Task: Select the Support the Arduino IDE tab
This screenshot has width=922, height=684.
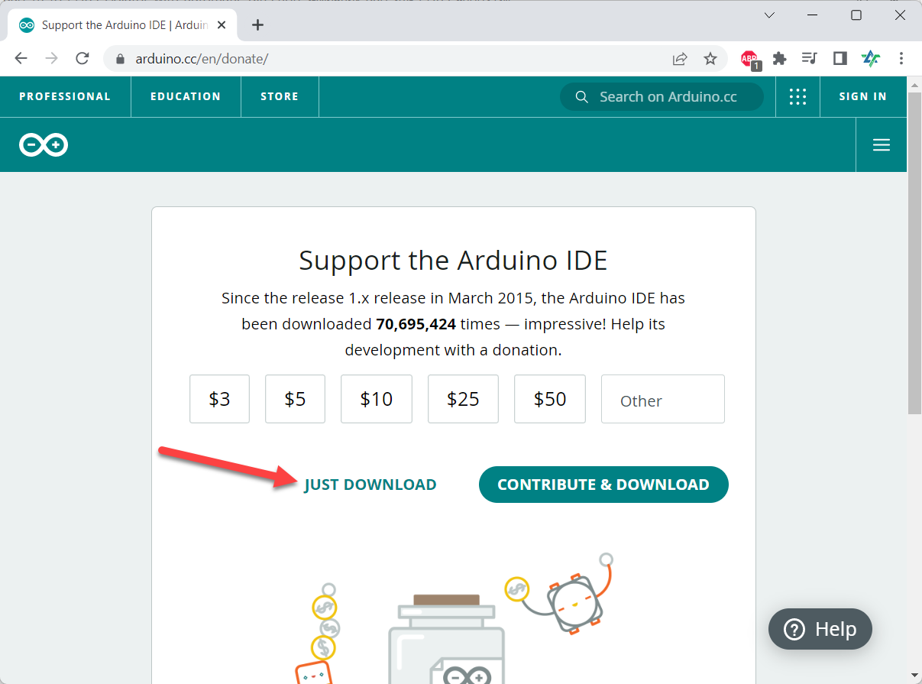Action: (122, 25)
